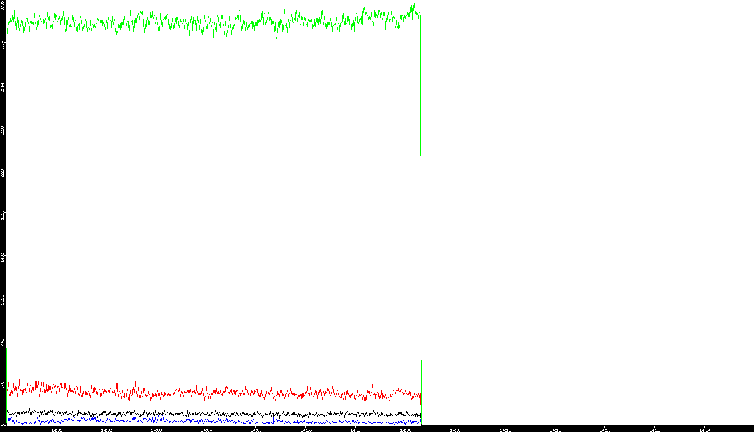The width and height of the screenshot is (754, 432).
Task: Select the 3334 y-axis label
Action: [2, 45]
